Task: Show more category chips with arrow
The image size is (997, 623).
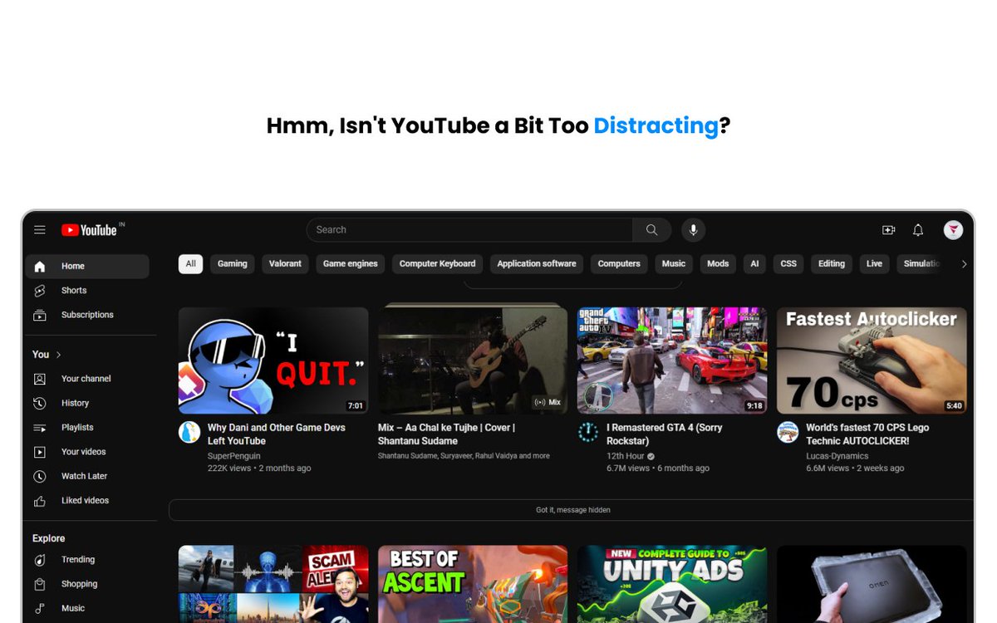Action: pos(964,264)
